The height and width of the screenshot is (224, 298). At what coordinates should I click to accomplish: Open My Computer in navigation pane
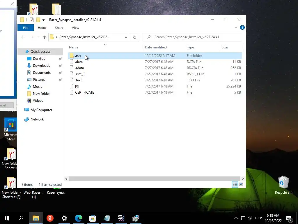tap(41, 110)
